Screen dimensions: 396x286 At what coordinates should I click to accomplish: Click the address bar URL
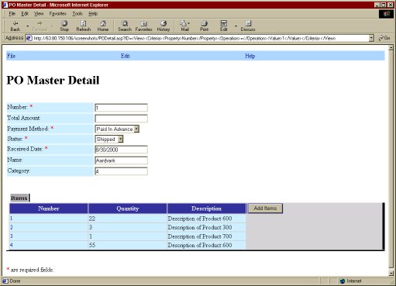tap(184, 38)
